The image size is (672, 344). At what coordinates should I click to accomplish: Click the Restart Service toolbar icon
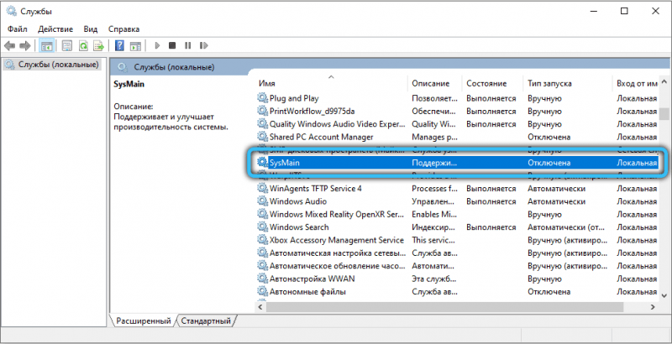[x=203, y=45]
